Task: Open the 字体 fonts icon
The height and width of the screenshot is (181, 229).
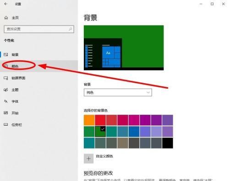Action: pos(6,101)
